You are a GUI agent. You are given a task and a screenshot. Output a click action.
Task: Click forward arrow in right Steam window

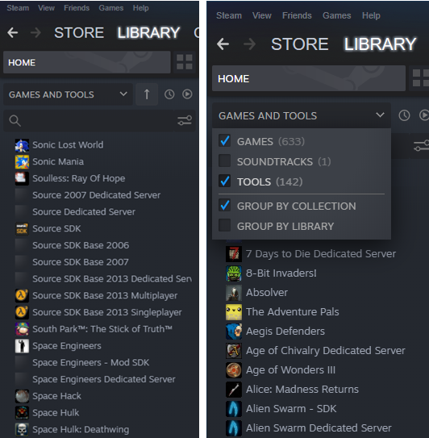[249, 44]
